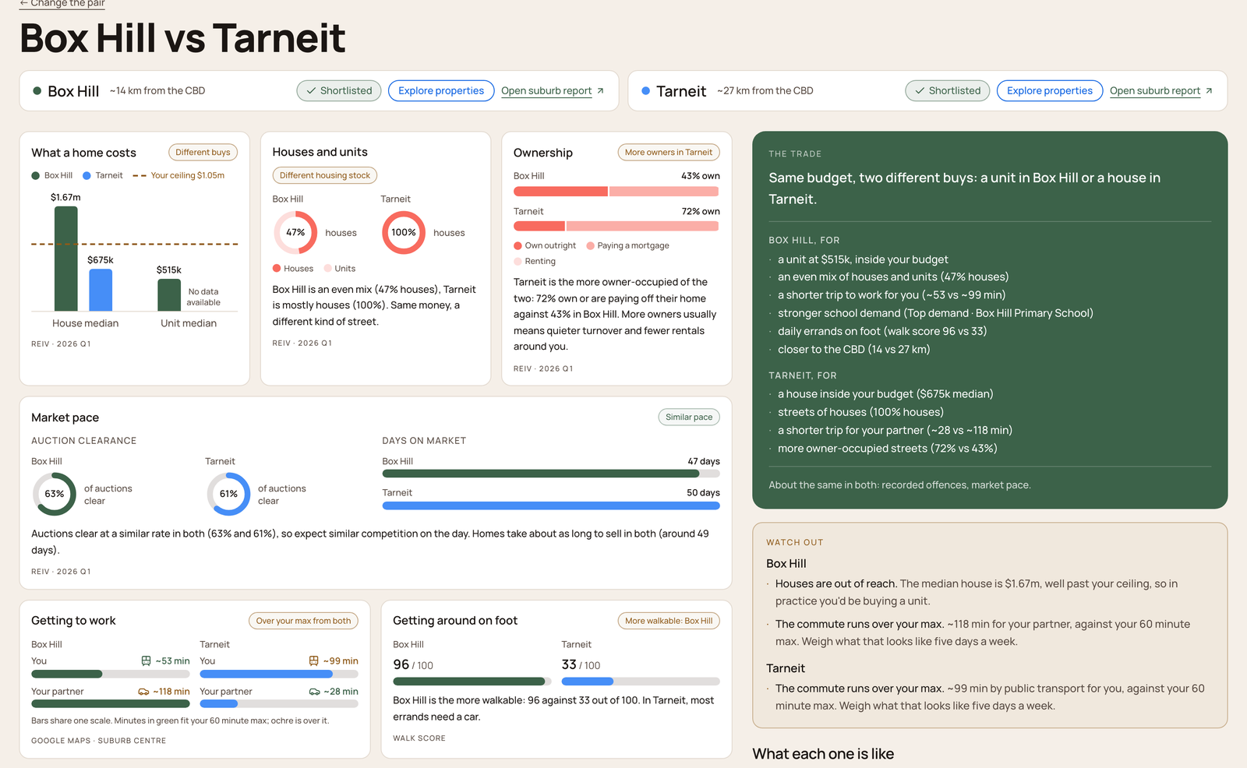Click Tarneit $675k house median bar
1247x768 pixels.
tap(101, 290)
